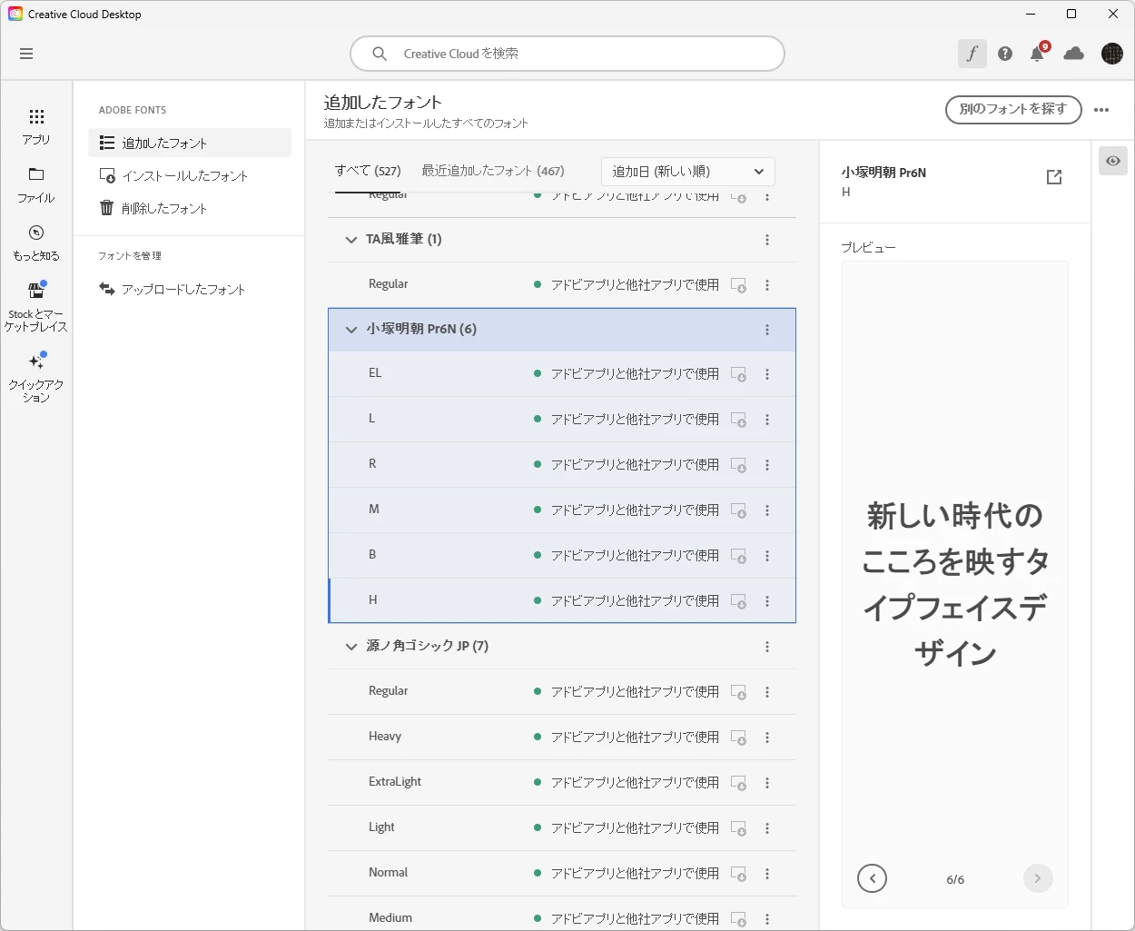Image resolution: width=1135 pixels, height=931 pixels.
Task: Click install icon for 源ノ角ゴシック Normal
Action: (739, 874)
